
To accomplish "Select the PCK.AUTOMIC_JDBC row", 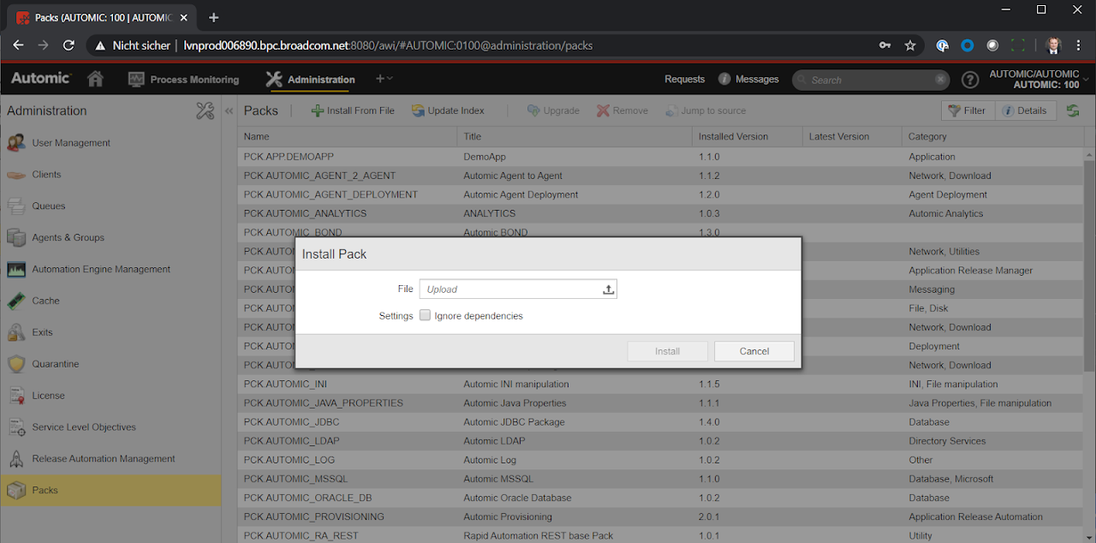I will point(661,422).
